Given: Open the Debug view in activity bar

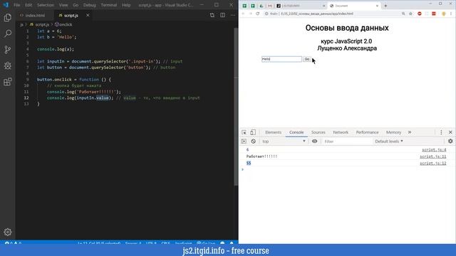Looking at the screenshot, I should [x=8, y=65].
